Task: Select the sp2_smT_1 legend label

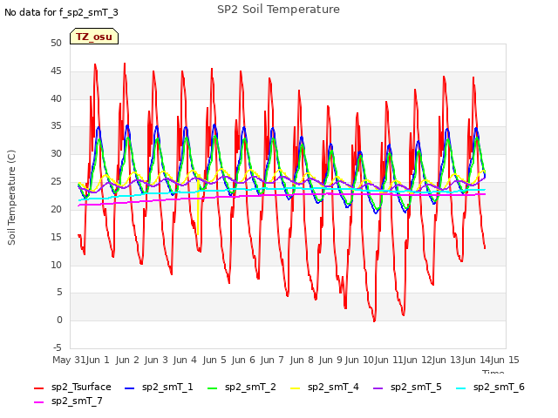Action: click(x=167, y=387)
